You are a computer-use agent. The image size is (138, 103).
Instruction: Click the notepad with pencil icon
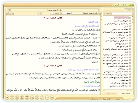27,97
